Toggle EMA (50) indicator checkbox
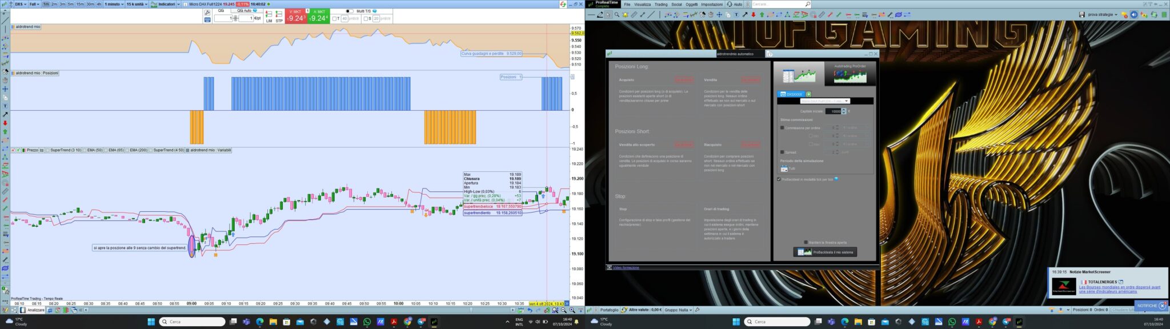The height and width of the screenshot is (329, 1170). pos(85,150)
